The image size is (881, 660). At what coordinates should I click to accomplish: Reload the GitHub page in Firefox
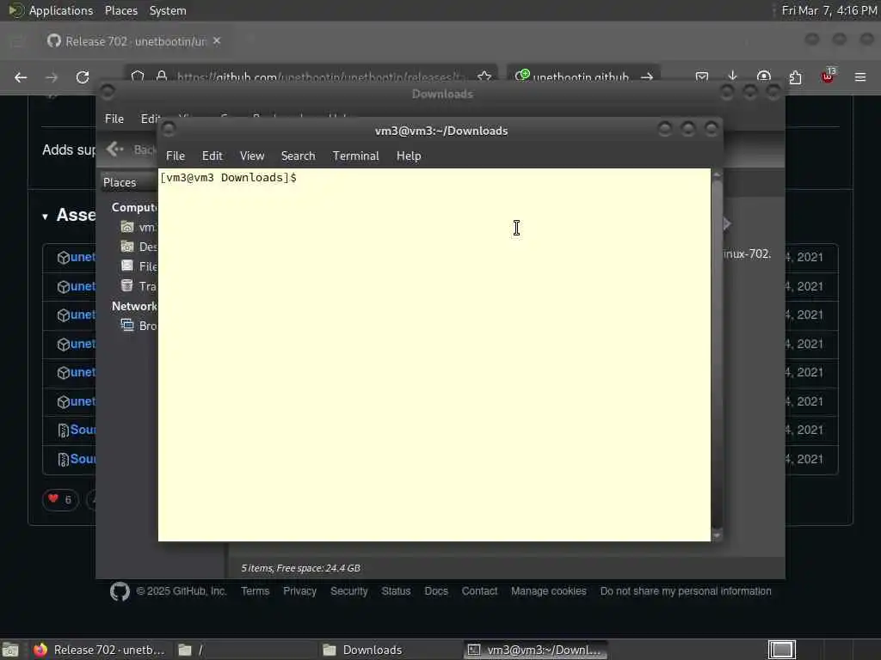pos(83,77)
